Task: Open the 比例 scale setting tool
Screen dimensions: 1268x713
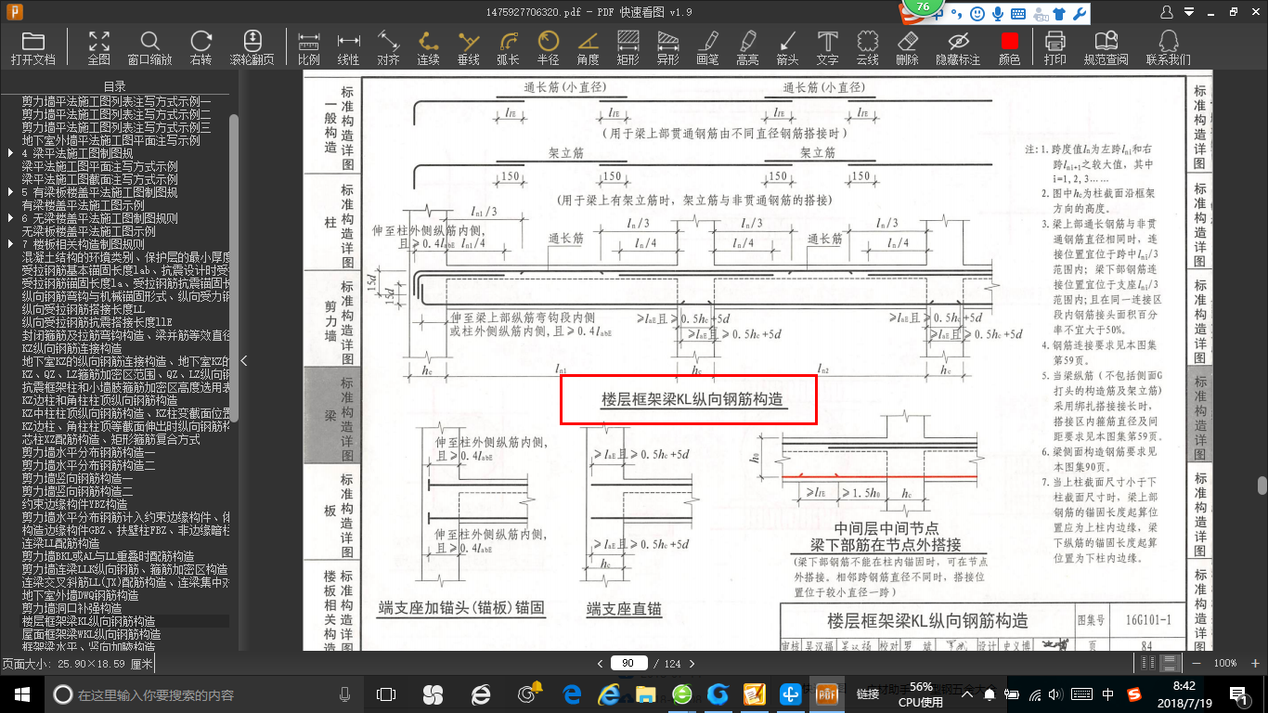Action: pos(309,48)
